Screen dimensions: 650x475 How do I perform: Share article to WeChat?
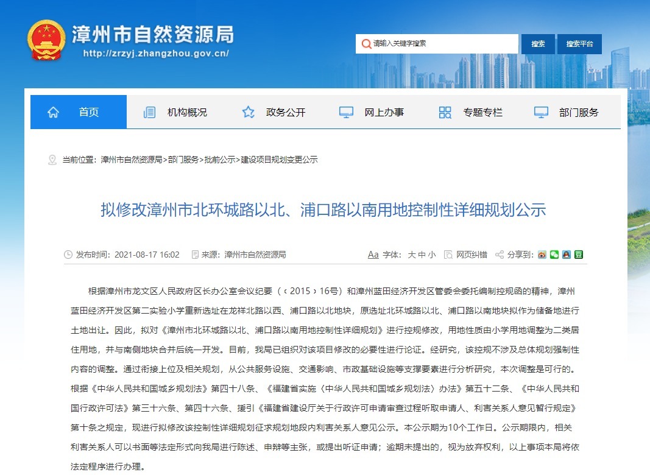554,255
